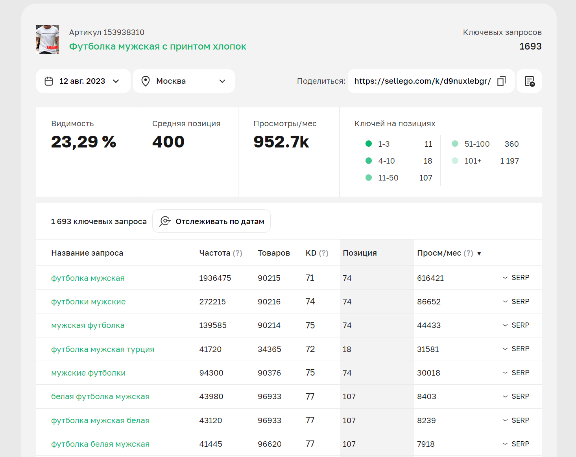Click the copy share link icon
Viewport: 576px width, 457px height.
pos(501,81)
